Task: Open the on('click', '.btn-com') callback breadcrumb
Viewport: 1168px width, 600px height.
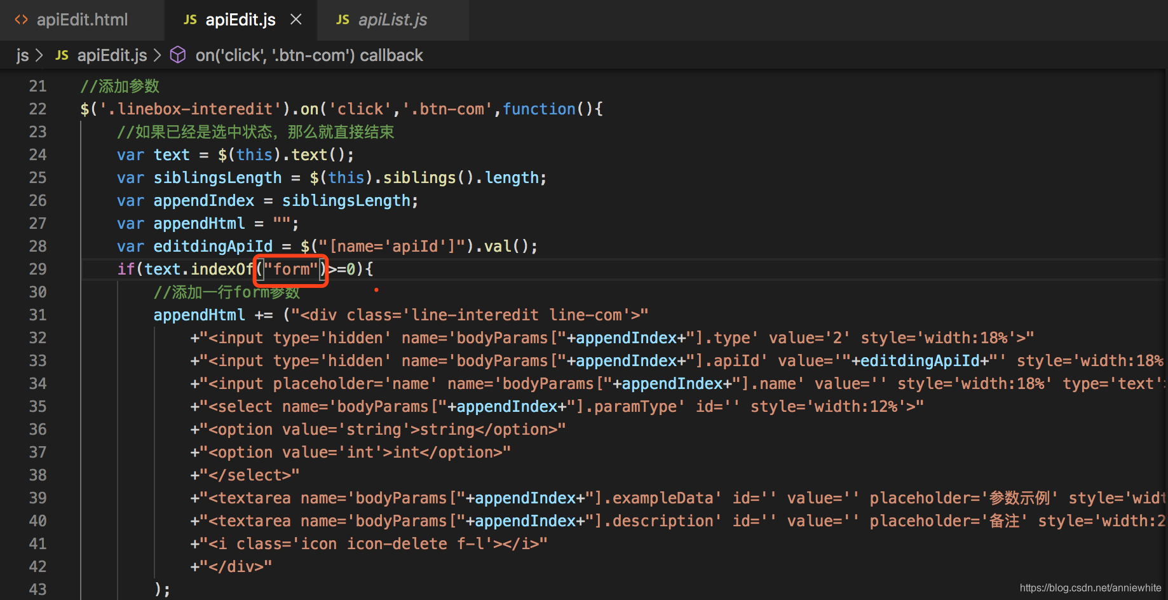Action: (309, 56)
